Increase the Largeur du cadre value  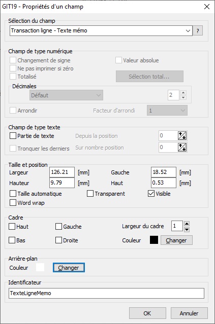187,224
